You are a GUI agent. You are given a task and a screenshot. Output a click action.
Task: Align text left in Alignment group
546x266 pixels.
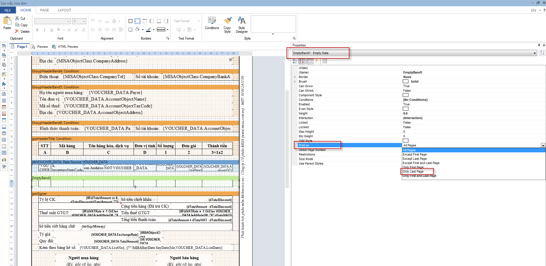click(93, 30)
